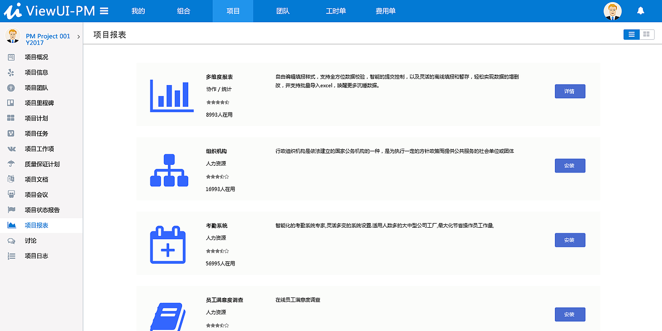Open the 组织机构 title

[216, 151]
